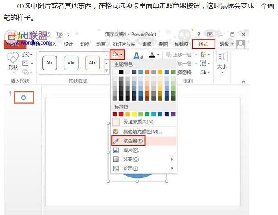Screen dimensions: 278x215
Task: Open the Align dropdown arrow
Action: [x=209, y=55]
